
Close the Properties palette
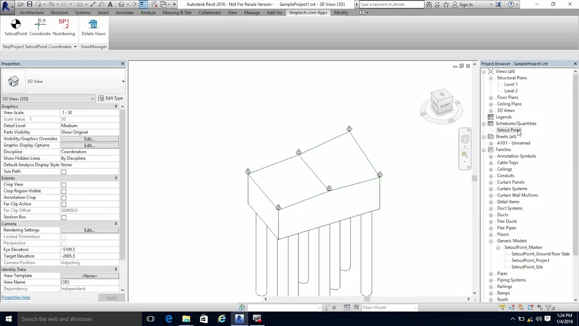[x=123, y=64]
